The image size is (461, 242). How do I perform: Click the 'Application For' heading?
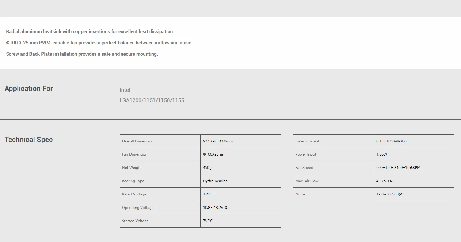click(x=29, y=89)
